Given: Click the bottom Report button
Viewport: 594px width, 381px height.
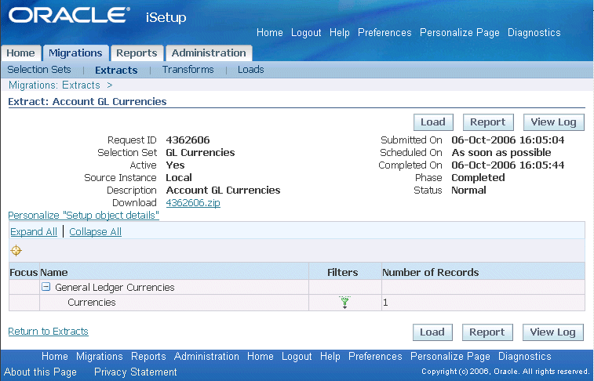Looking at the screenshot, I should tap(487, 332).
